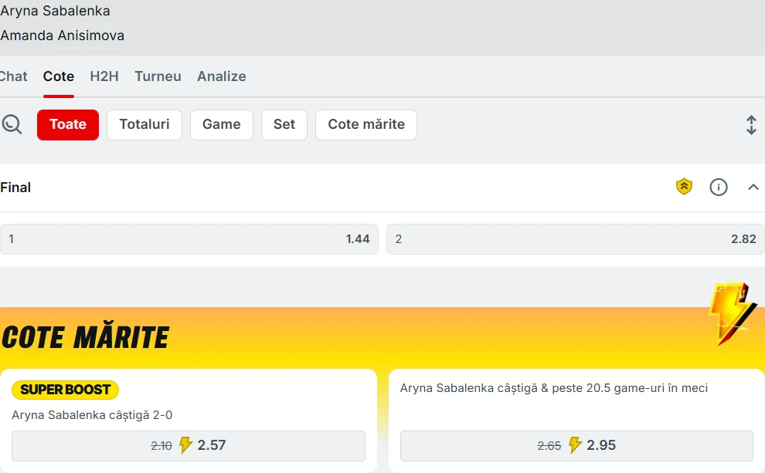Click the expand/collapse all markets arrows icon
Image resolution: width=765 pixels, height=473 pixels.
[x=751, y=125]
